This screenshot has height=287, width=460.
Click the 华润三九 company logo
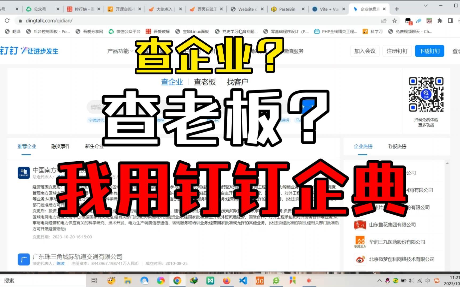tap(360, 242)
